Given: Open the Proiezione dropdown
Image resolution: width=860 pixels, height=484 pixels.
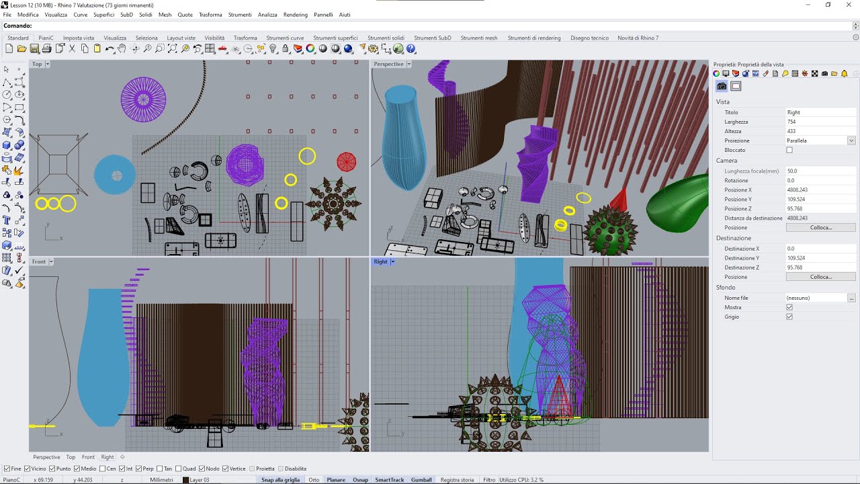Looking at the screenshot, I should [851, 140].
